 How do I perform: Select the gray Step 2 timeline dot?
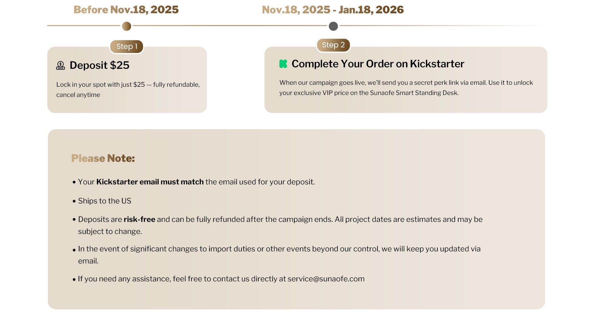pos(333,26)
